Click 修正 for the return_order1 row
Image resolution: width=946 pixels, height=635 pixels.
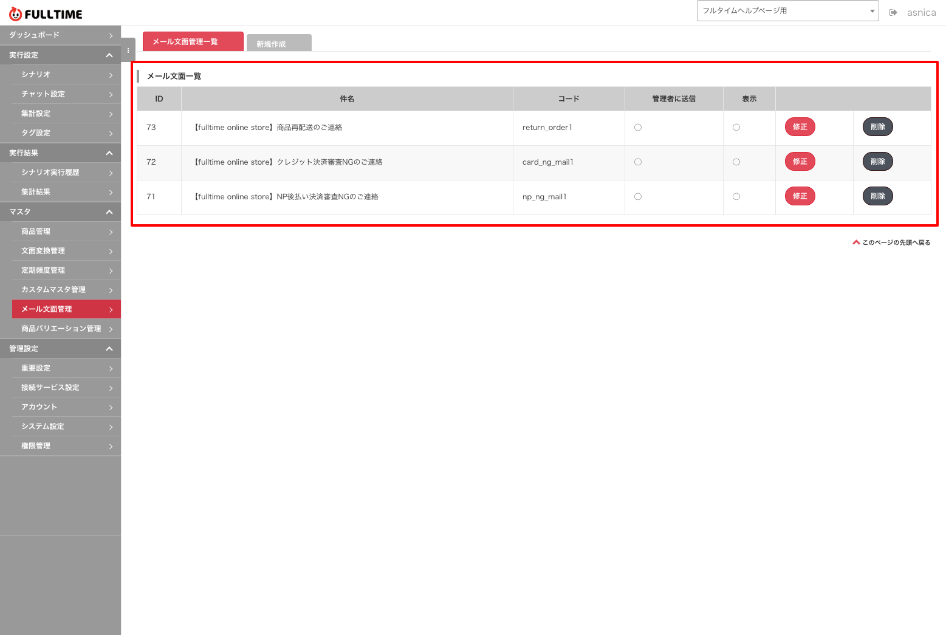pyautogui.click(x=800, y=127)
